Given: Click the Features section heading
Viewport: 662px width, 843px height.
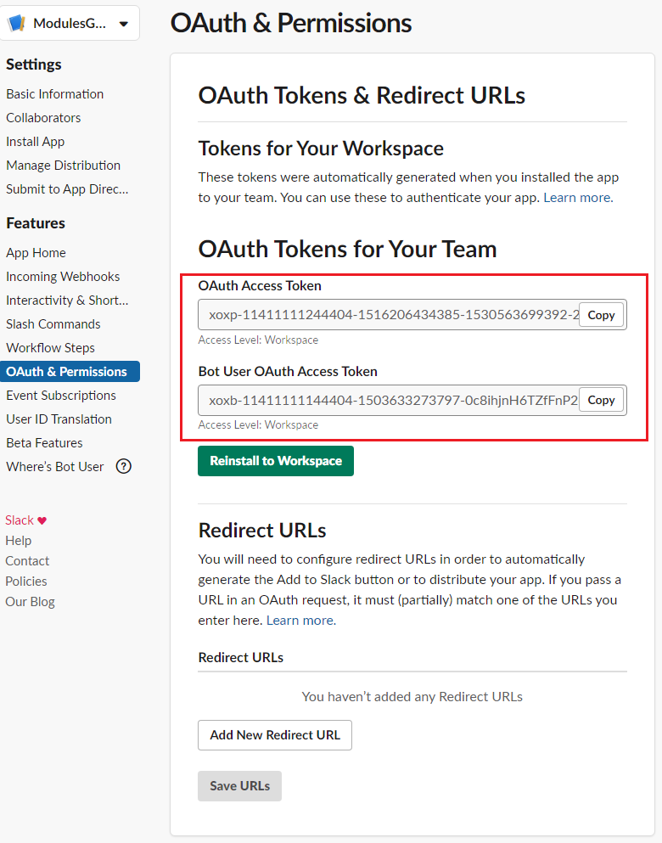Looking at the screenshot, I should [36, 223].
